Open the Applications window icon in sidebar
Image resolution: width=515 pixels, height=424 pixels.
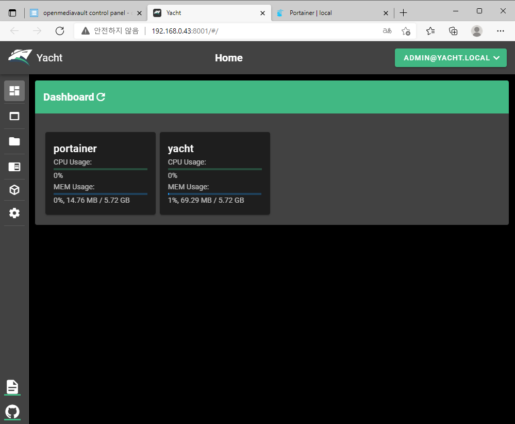(x=14, y=117)
